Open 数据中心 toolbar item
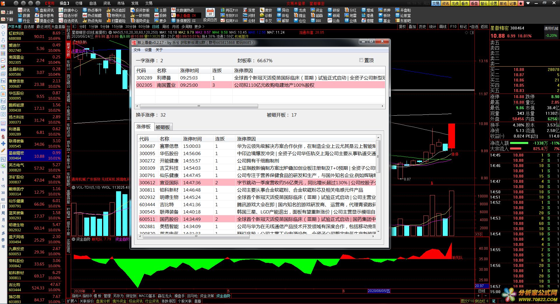 pos(68,10)
